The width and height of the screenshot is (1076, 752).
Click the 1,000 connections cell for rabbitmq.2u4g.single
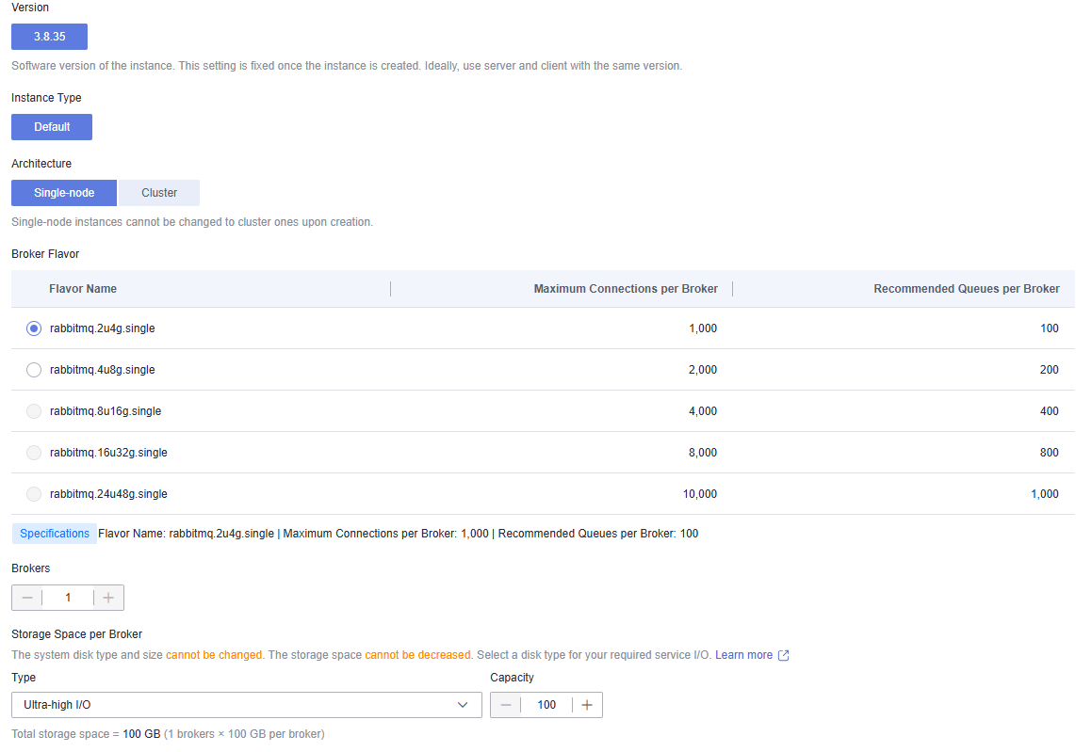pos(703,328)
